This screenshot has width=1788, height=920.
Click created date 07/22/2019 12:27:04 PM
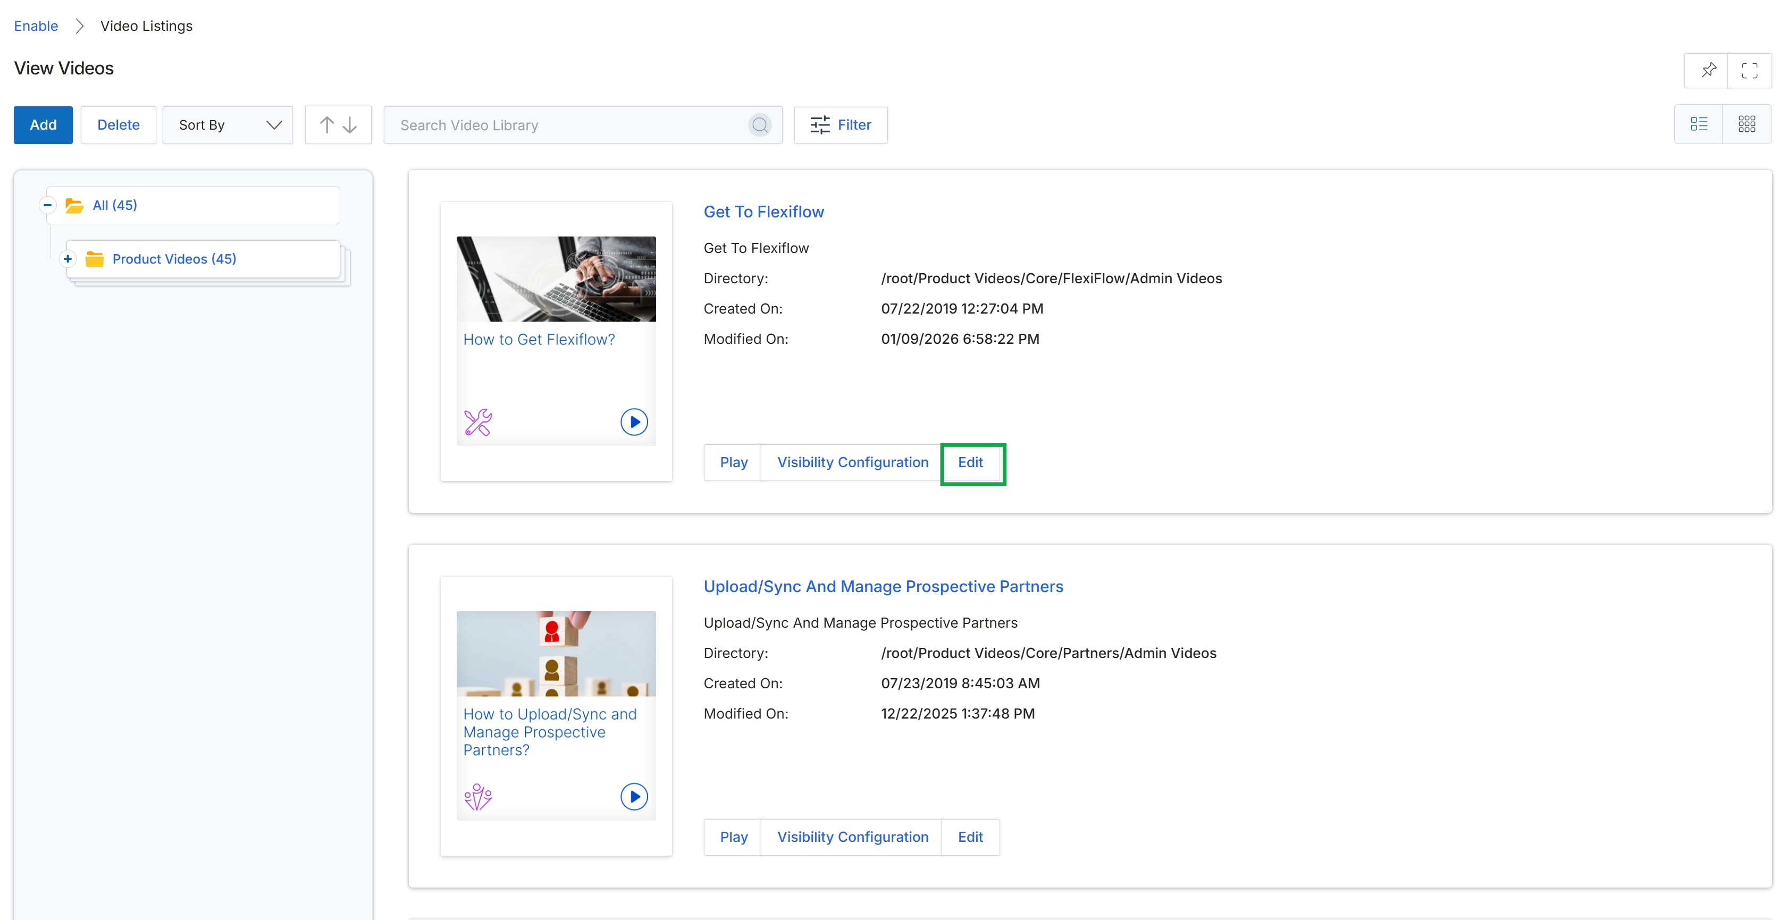(x=961, y=309)
